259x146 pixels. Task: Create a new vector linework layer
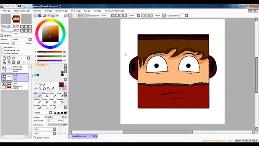(9, 58)
